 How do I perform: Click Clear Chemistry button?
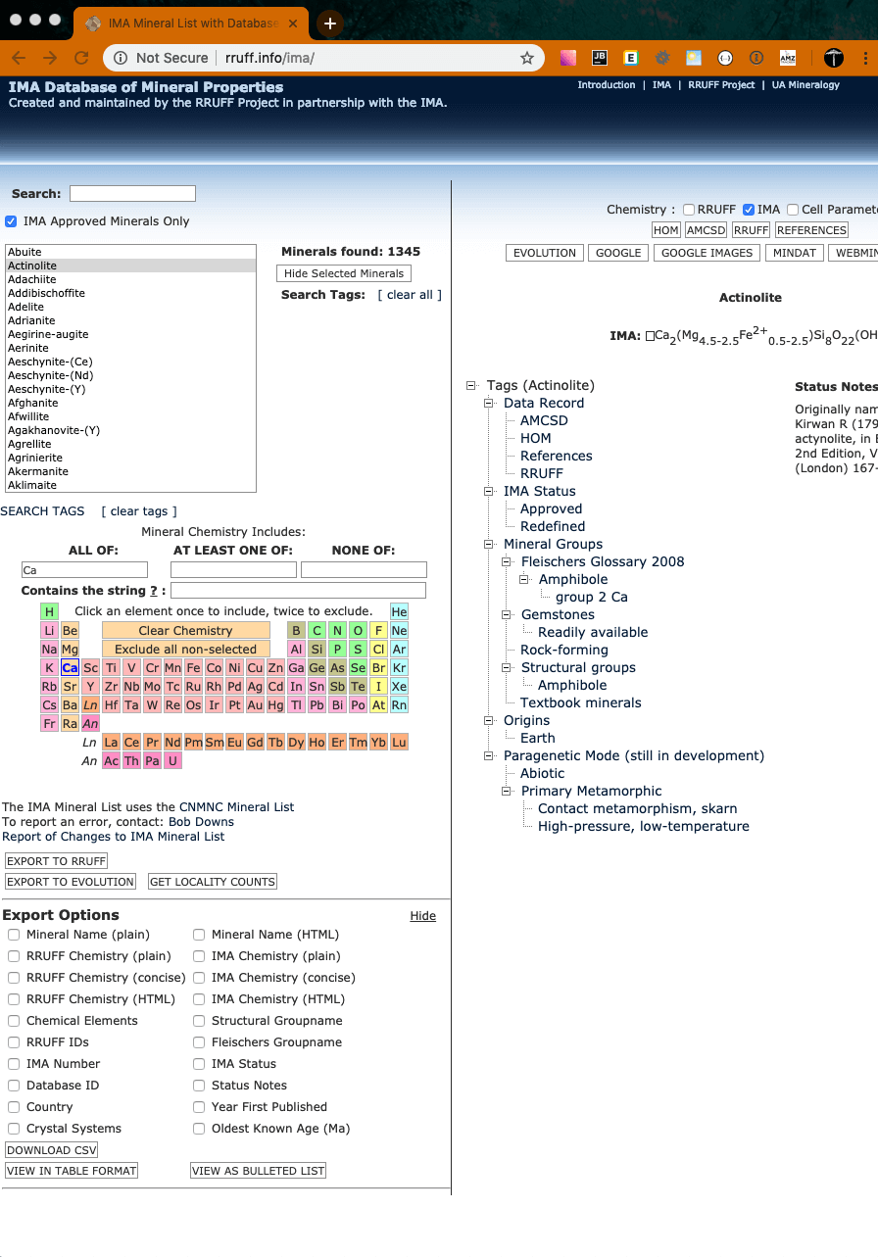click(186, 630)
